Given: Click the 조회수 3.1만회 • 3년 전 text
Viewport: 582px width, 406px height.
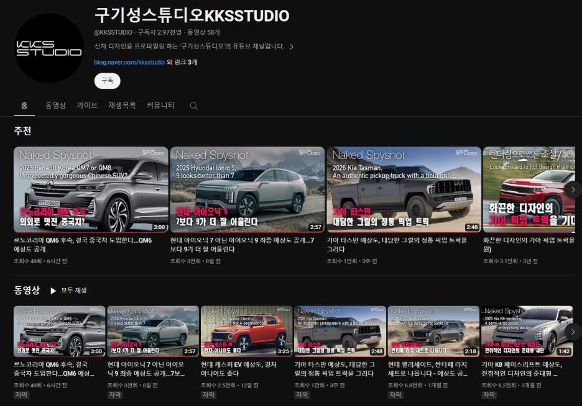Looking at the screenshot, I should (x=510, y=261).
